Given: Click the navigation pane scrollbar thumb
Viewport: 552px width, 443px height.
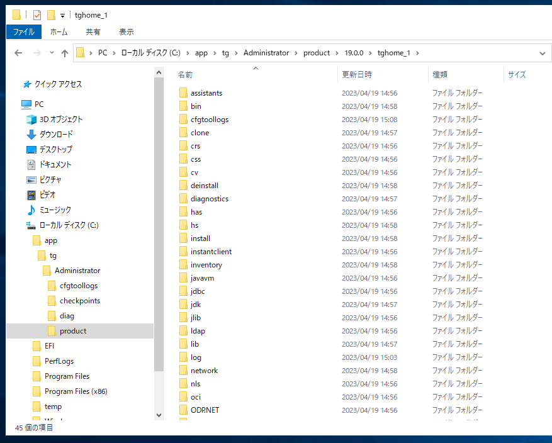Looking at the screenshot, I should [x=159, y=224].
